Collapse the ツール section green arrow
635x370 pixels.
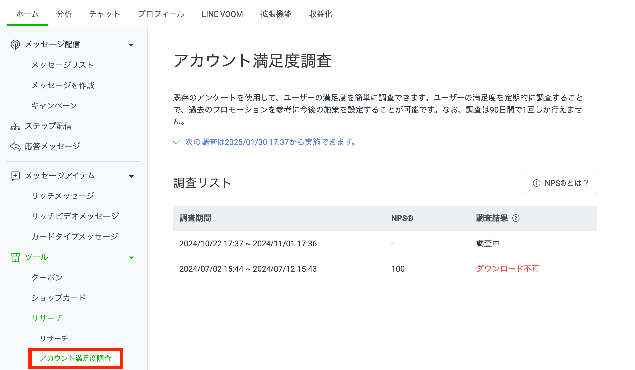pyautogui.click(x=131, y=258)
